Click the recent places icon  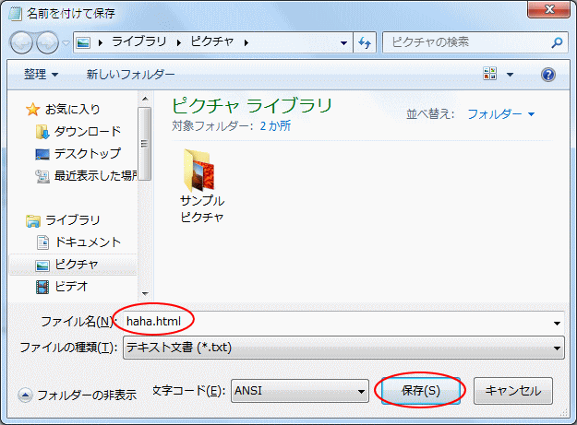(x=42, y=176)
